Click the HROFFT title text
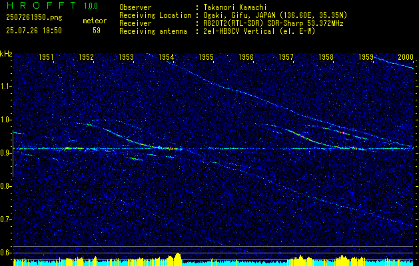 [x=41, y=5]
